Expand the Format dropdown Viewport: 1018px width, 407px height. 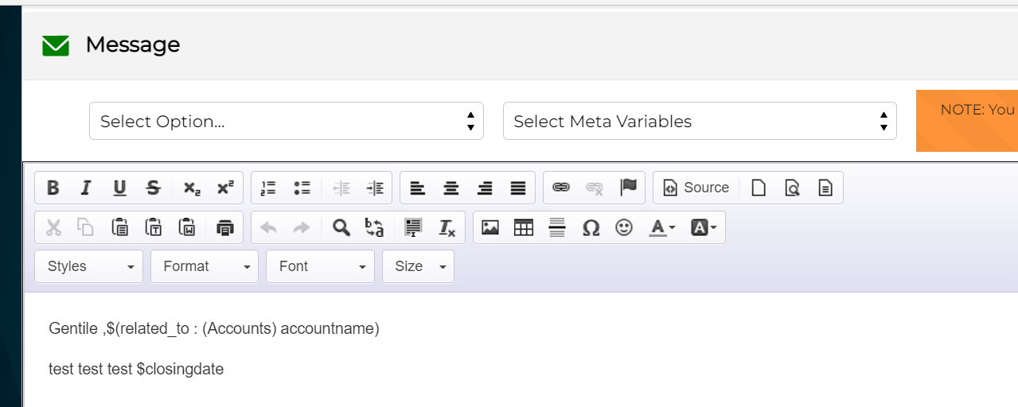point(205,266)
